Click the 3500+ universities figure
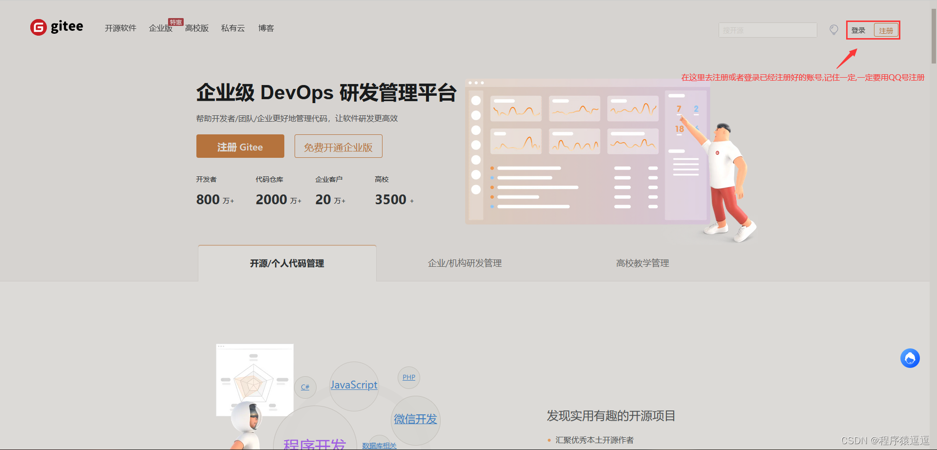 [394, 199]
